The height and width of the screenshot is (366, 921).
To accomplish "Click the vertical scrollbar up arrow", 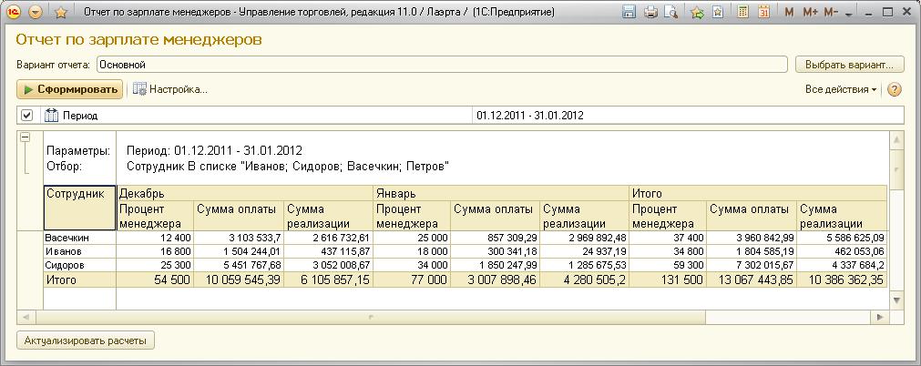I will click(x=896, y=140).
